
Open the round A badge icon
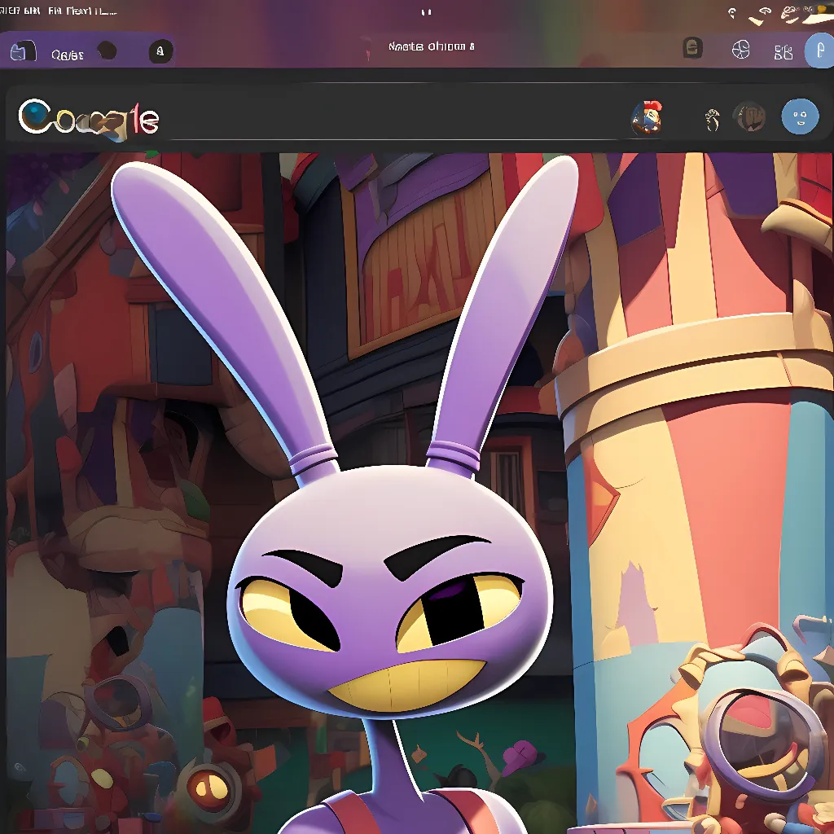[x=160, y=51]
